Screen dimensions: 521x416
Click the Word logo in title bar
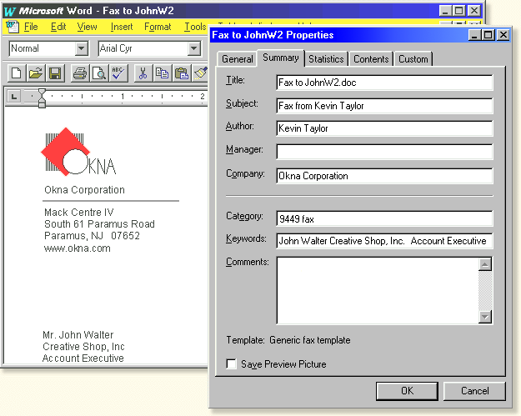[x=10, y=11]
